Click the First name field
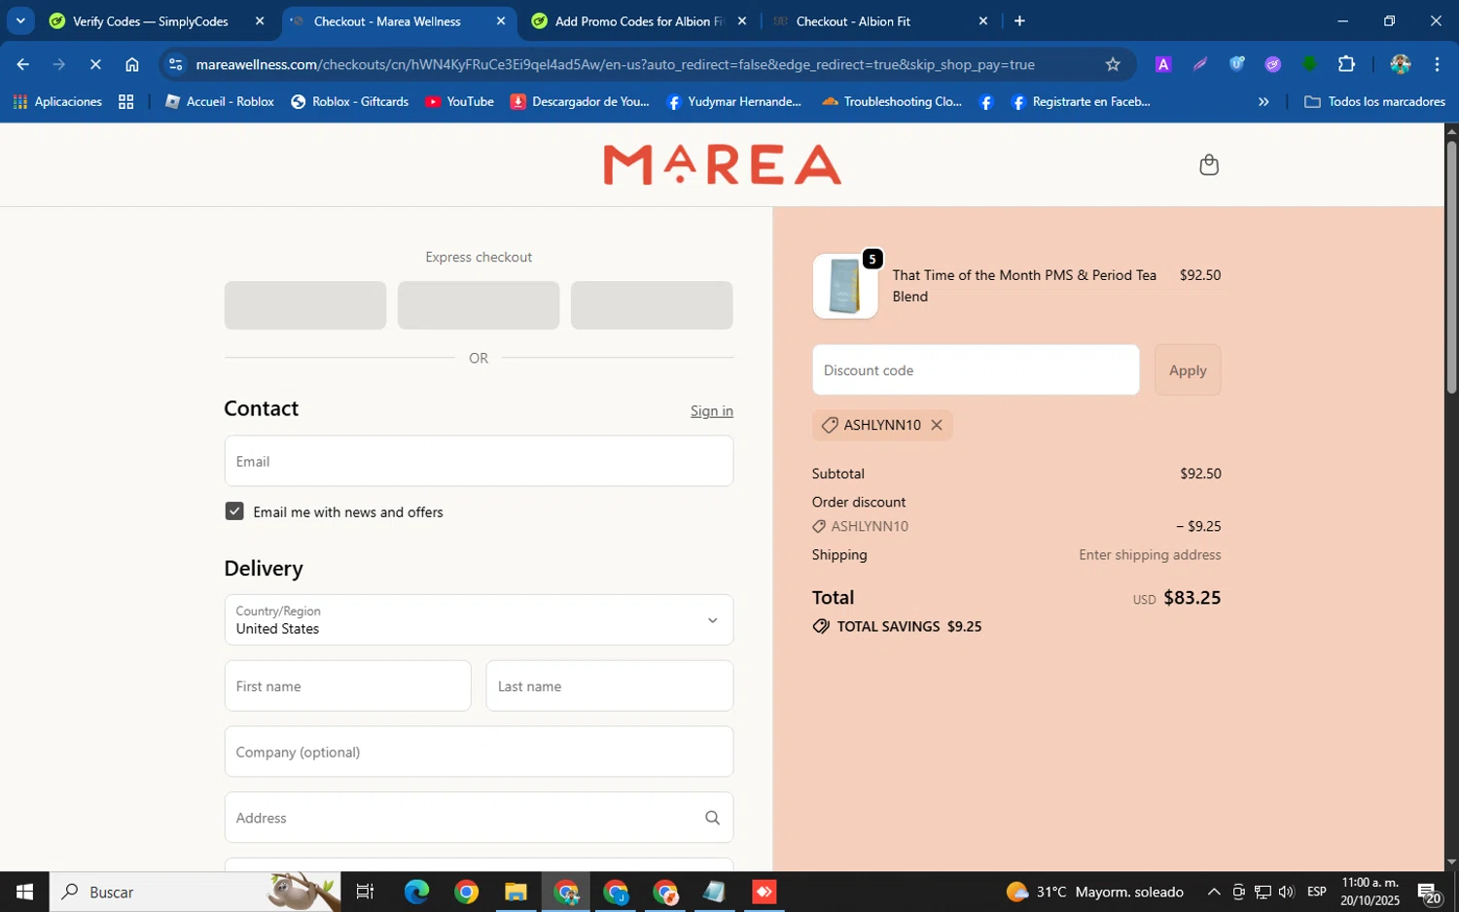 [348, 685]
